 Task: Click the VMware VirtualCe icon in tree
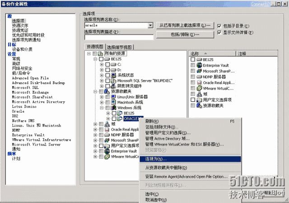(x=107, y=156)
